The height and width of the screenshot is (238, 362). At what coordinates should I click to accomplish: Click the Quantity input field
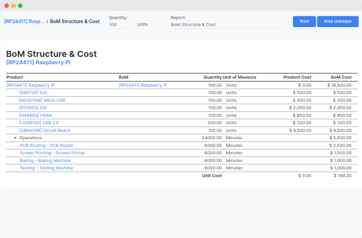point(120,25)
